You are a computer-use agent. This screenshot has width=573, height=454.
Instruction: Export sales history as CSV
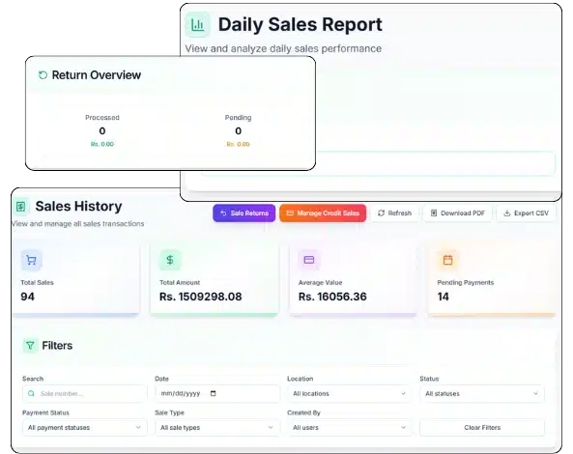click(527, 213)
